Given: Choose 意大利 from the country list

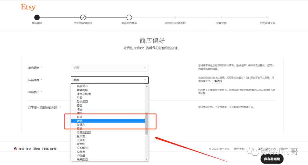Looking at the screenshot, I should tap(108, 144).
